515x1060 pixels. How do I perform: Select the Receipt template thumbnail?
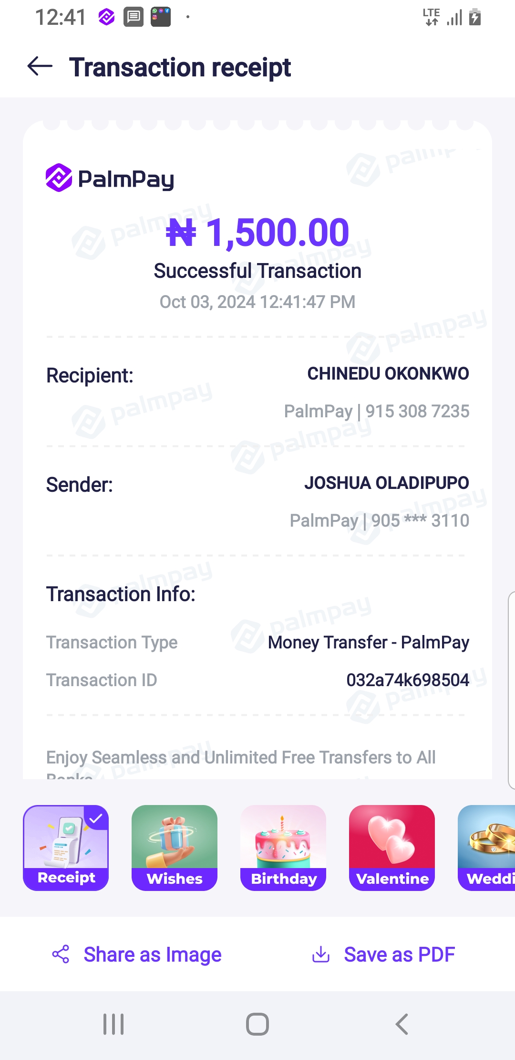click(66, 848)
